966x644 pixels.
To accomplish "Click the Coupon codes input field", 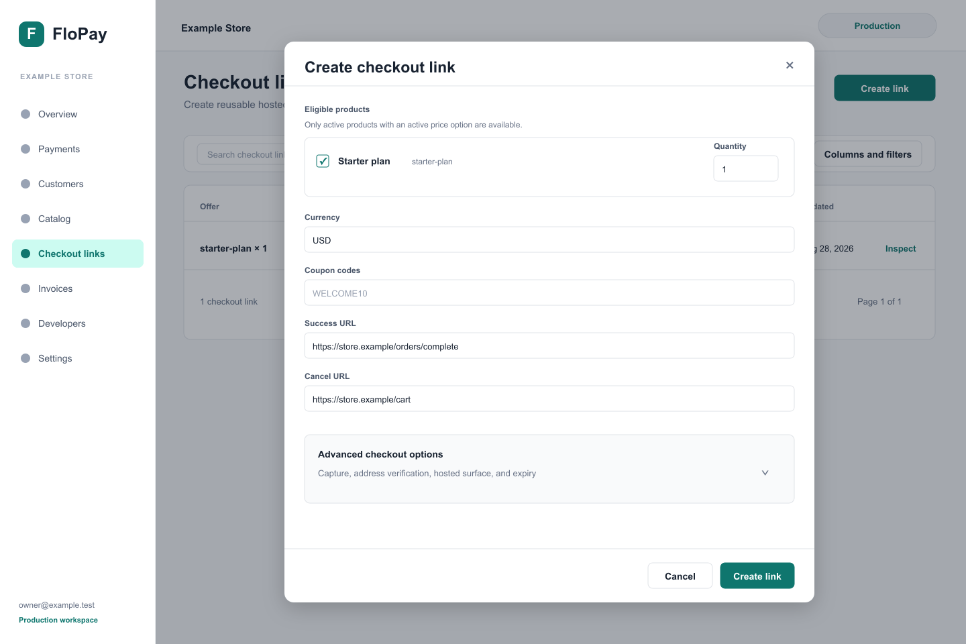I will pyautogui.click(x=549, y=292).
